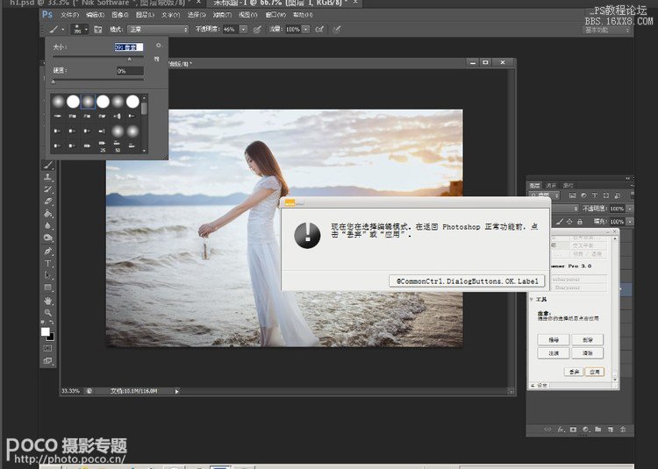
Task: Open the Window menu
Action: click(x=275, y=15)
